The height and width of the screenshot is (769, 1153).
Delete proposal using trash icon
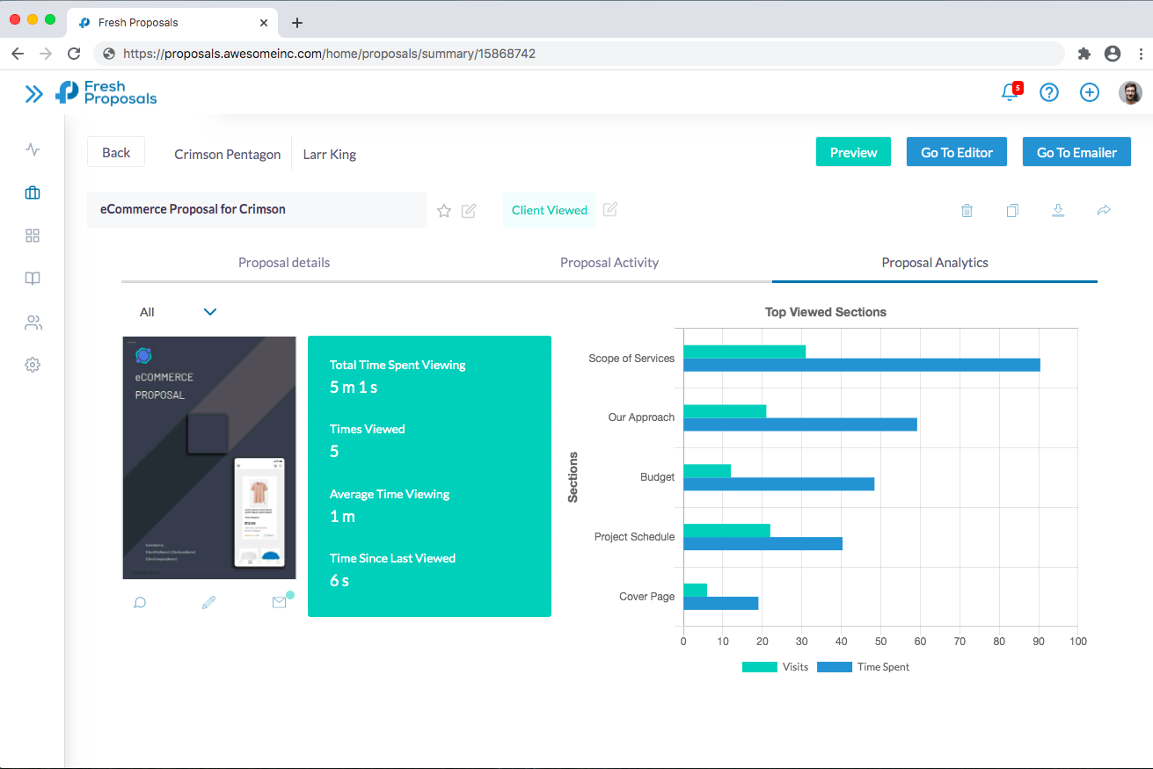pos(967,210)
